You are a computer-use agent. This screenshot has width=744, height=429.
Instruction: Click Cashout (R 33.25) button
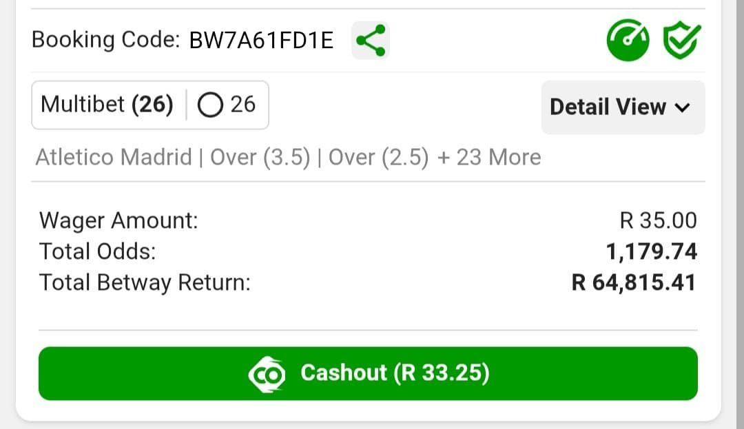[368, 373]
